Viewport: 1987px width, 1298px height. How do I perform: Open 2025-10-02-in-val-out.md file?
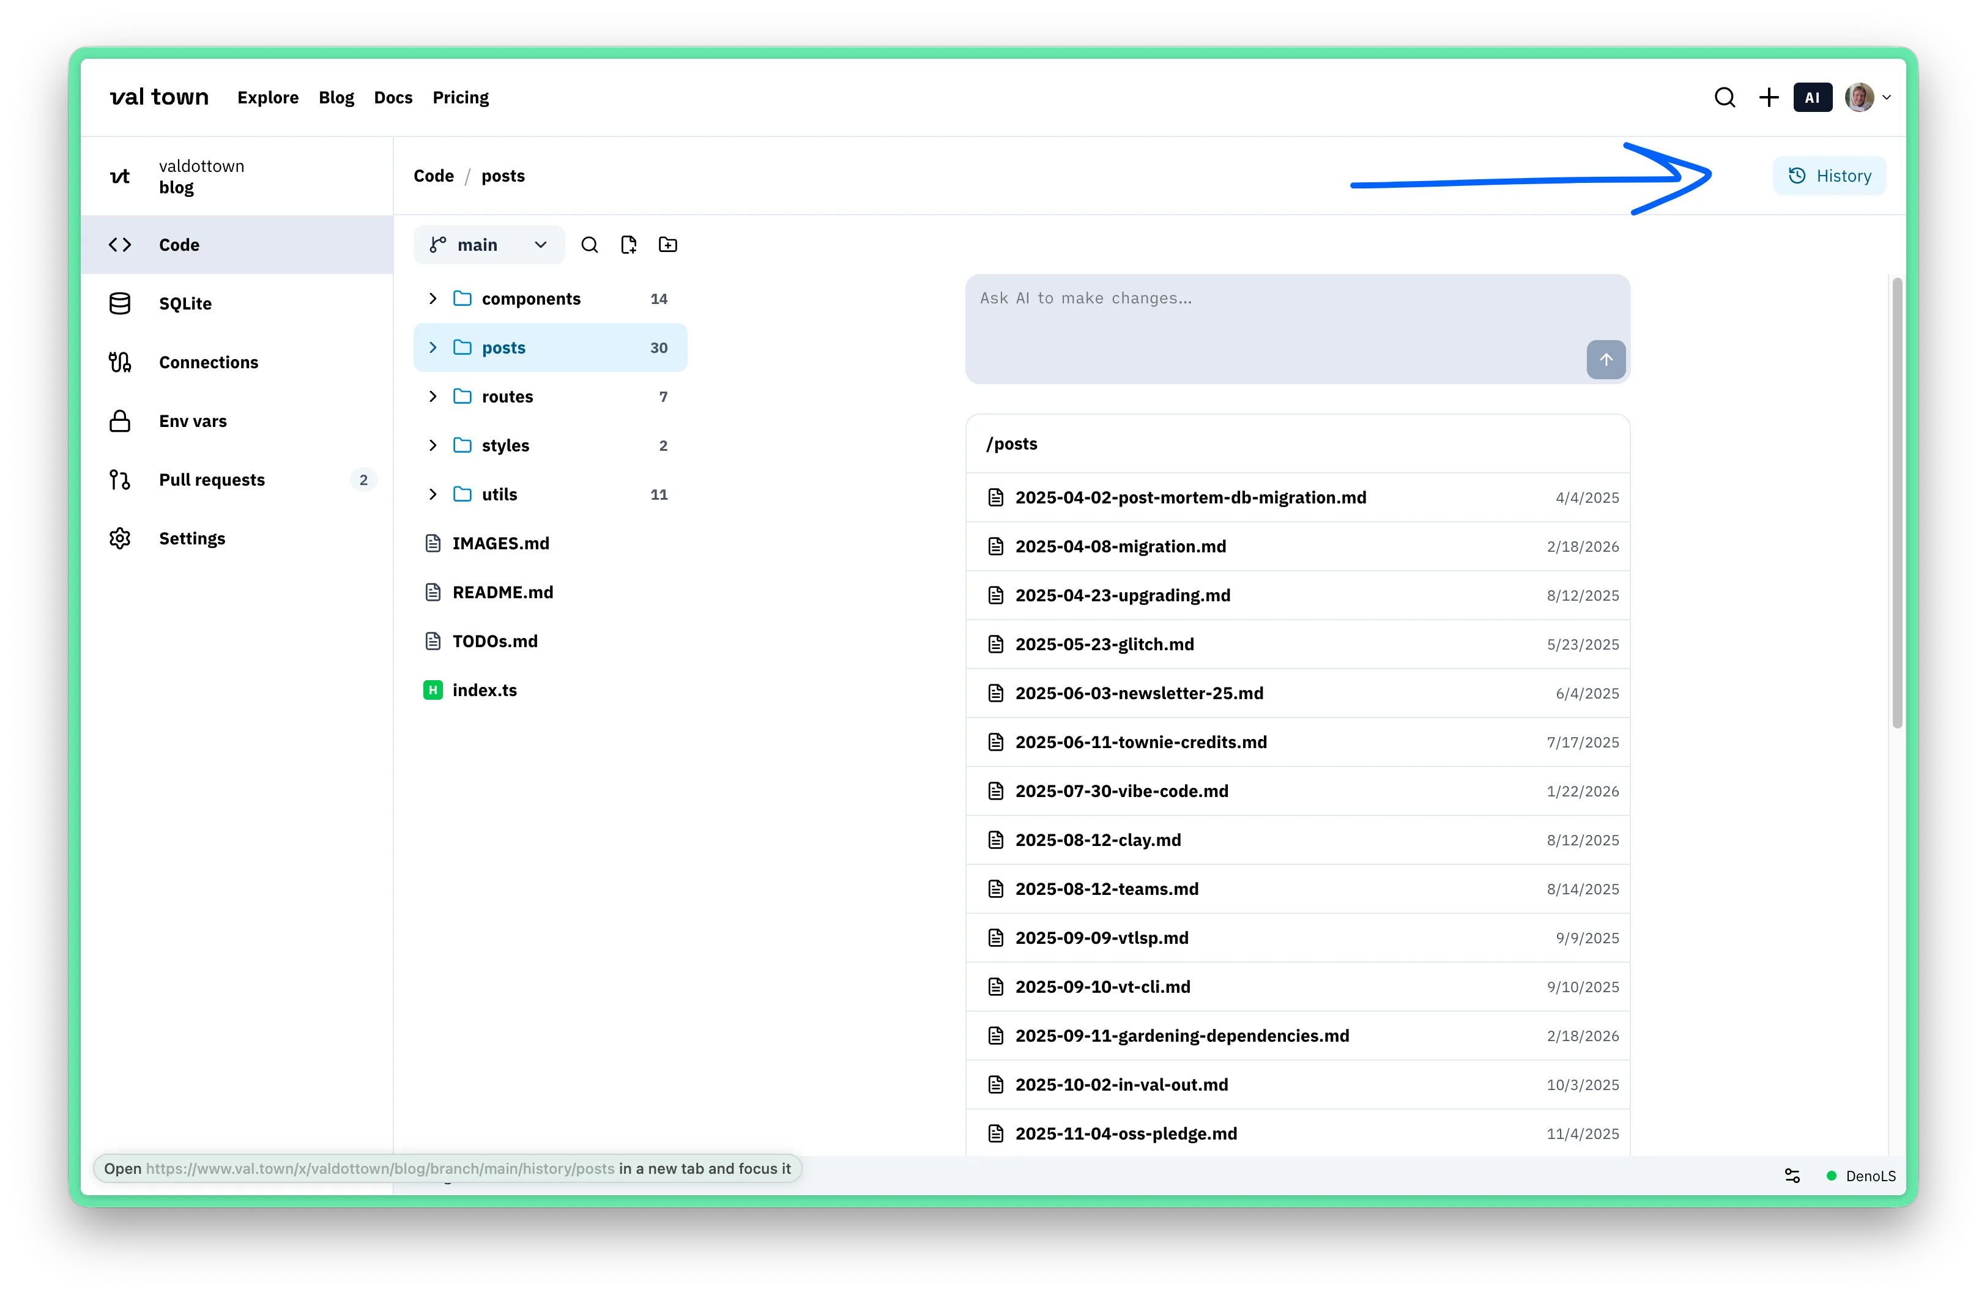[x=1298, y=1085]
